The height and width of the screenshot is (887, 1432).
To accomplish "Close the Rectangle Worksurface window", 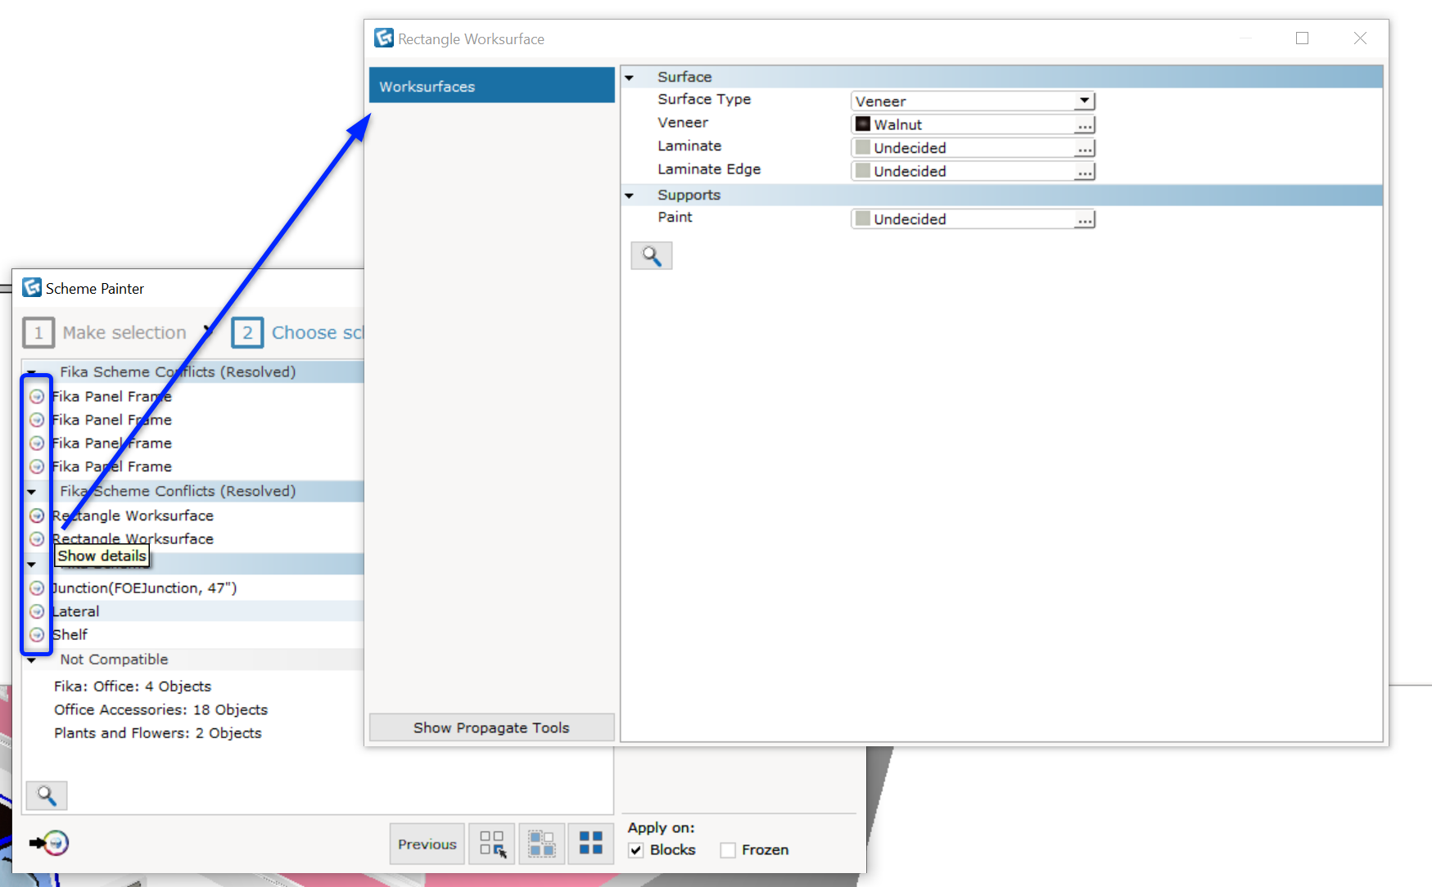I will (1360, 38).
